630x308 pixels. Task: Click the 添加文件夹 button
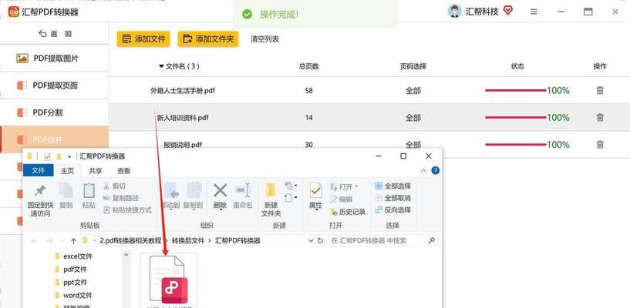click(207, 39)
